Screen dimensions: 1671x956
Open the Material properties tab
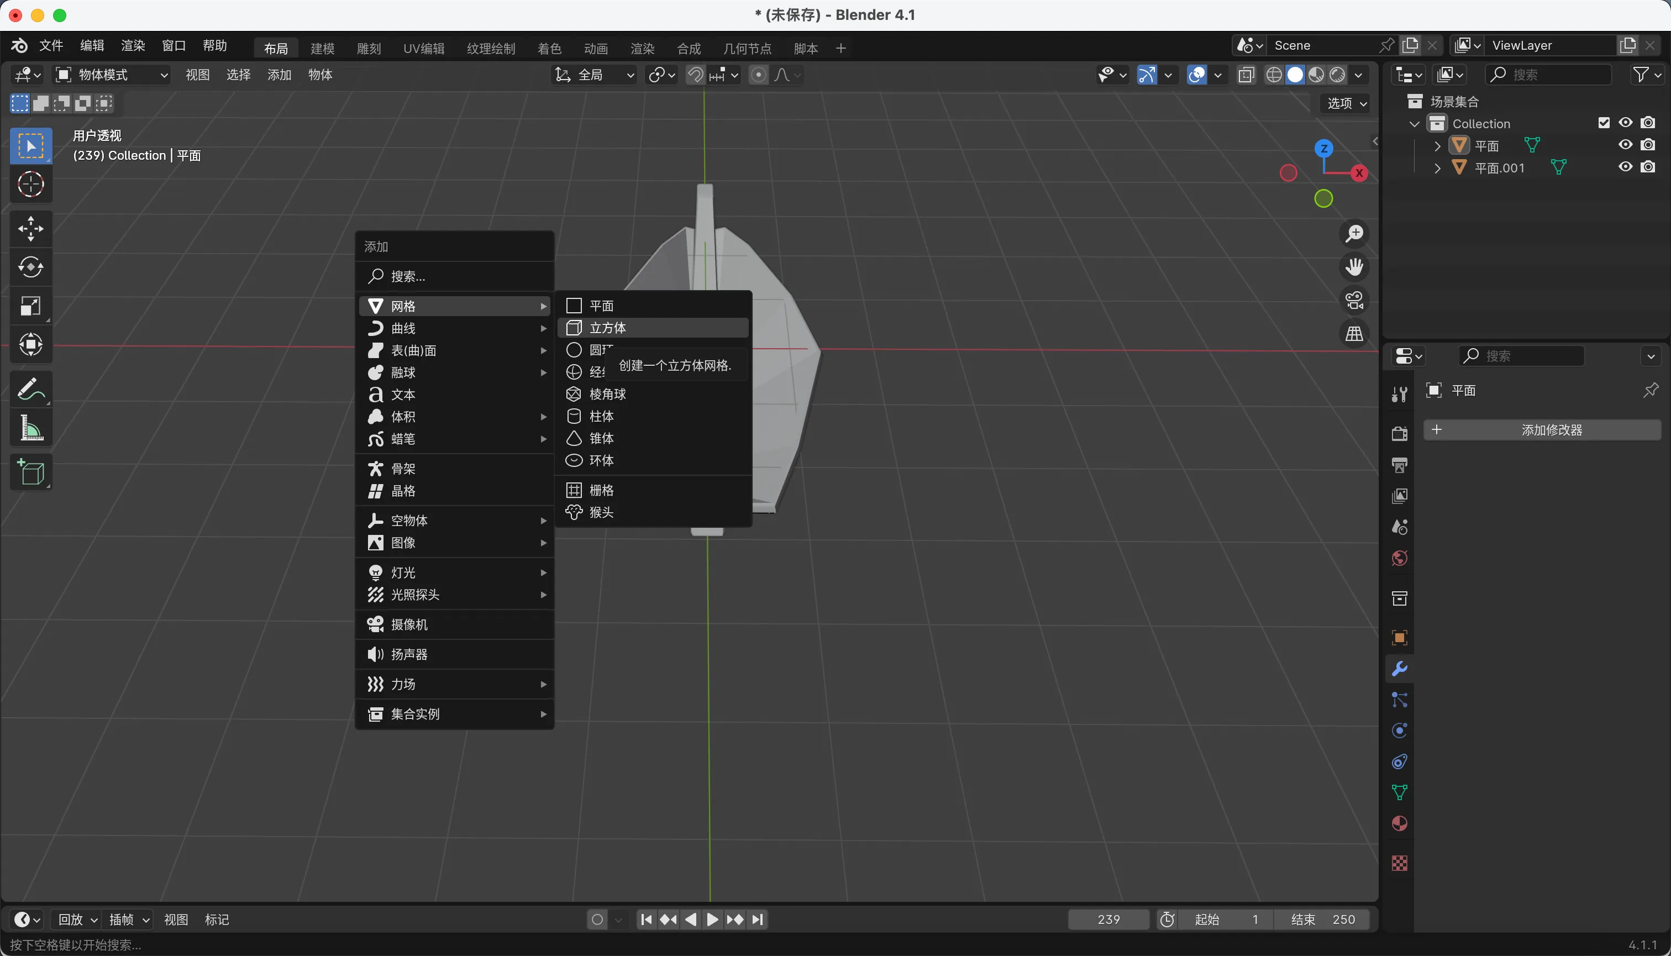point(1399,823)
